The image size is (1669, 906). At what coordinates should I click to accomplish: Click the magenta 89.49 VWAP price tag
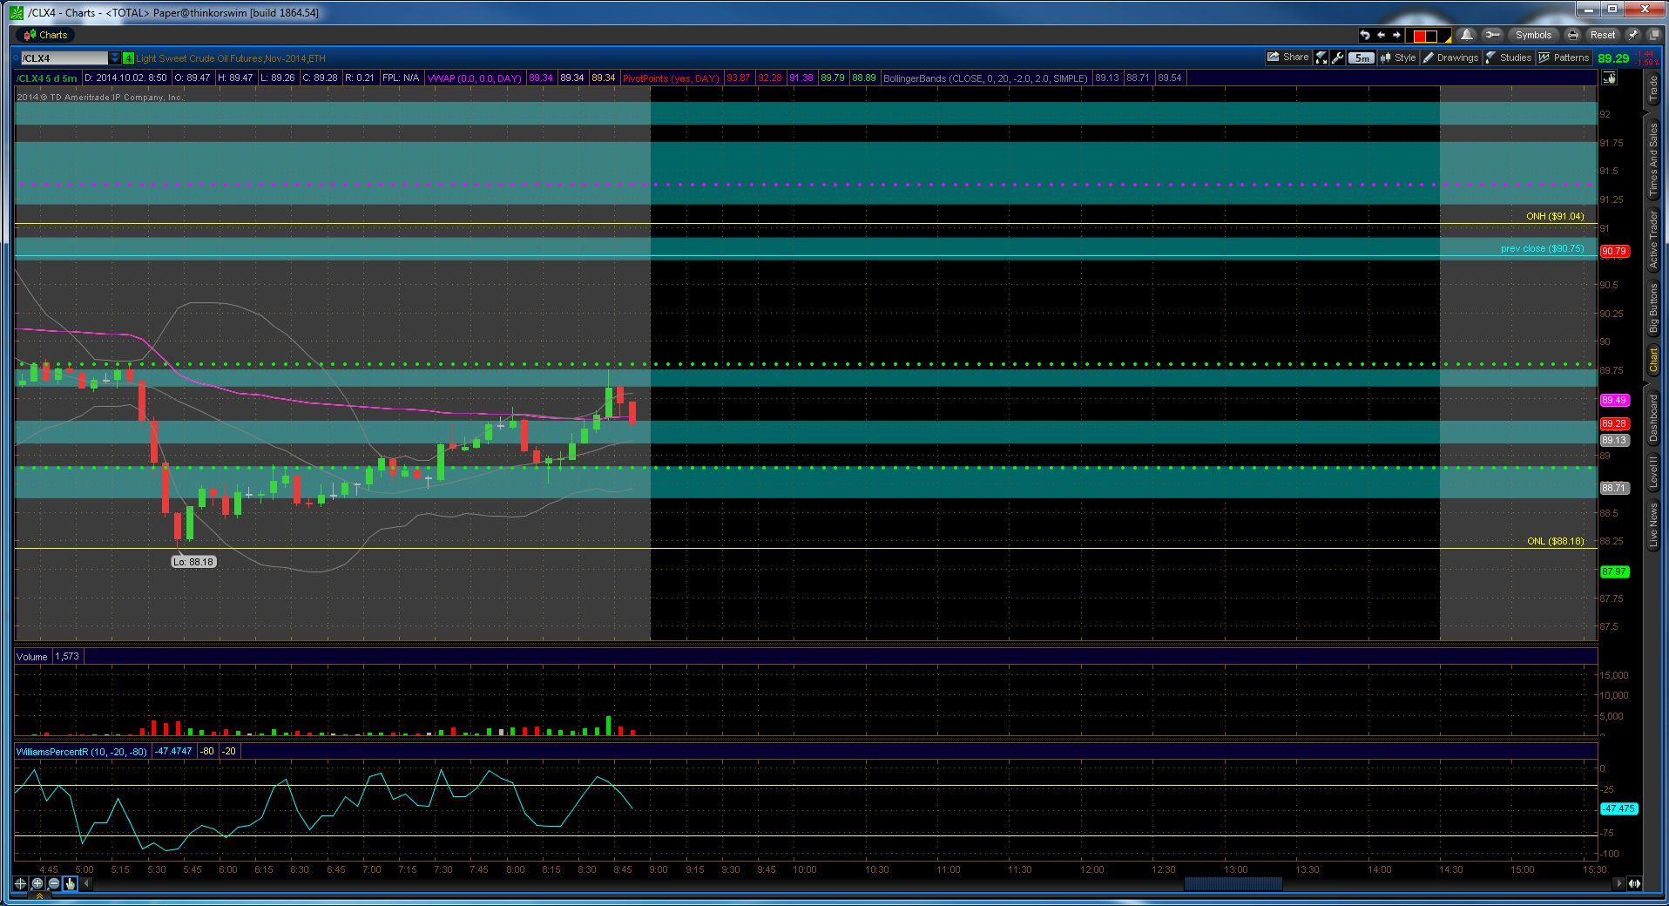tap(1614, 400)
